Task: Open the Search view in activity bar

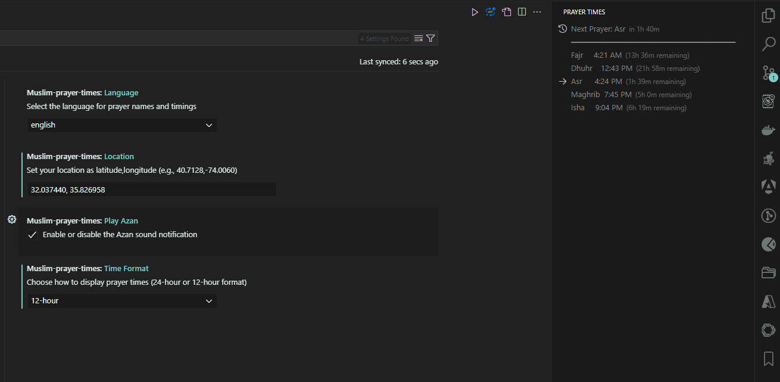Action: [768, 44]
